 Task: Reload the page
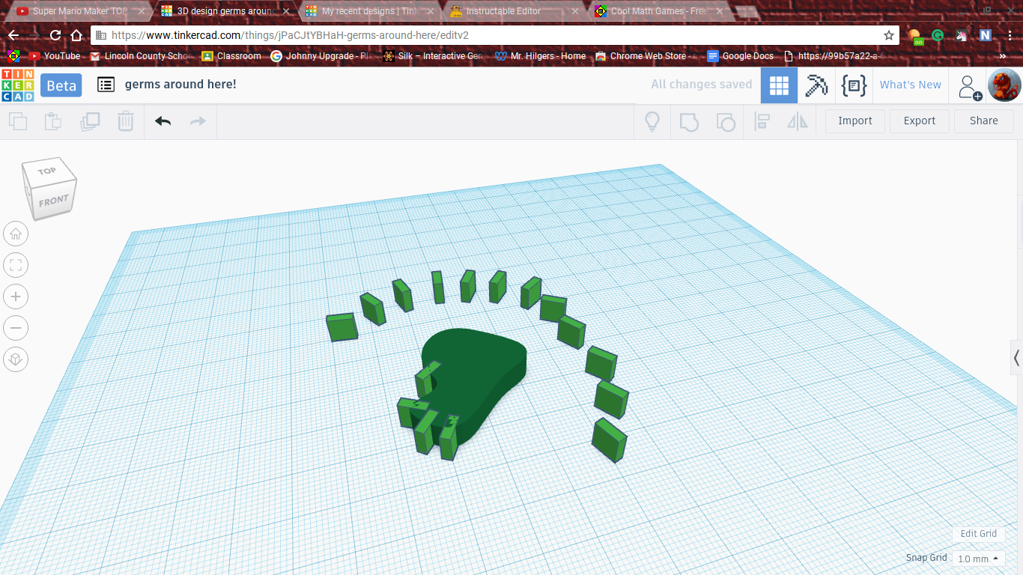pos(55,35)
